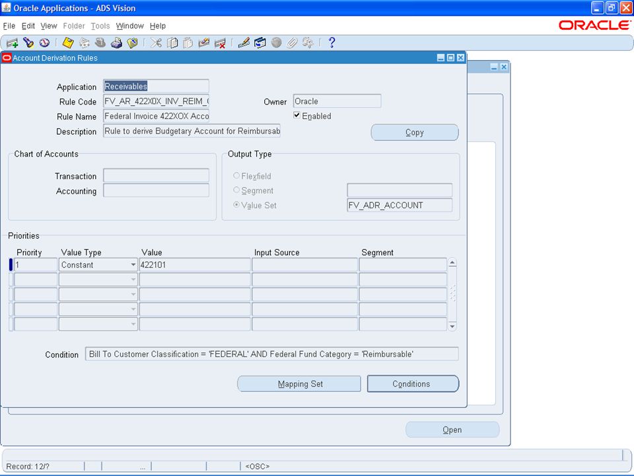
Task: Open the Folder menu
Action: pos(74,26)
